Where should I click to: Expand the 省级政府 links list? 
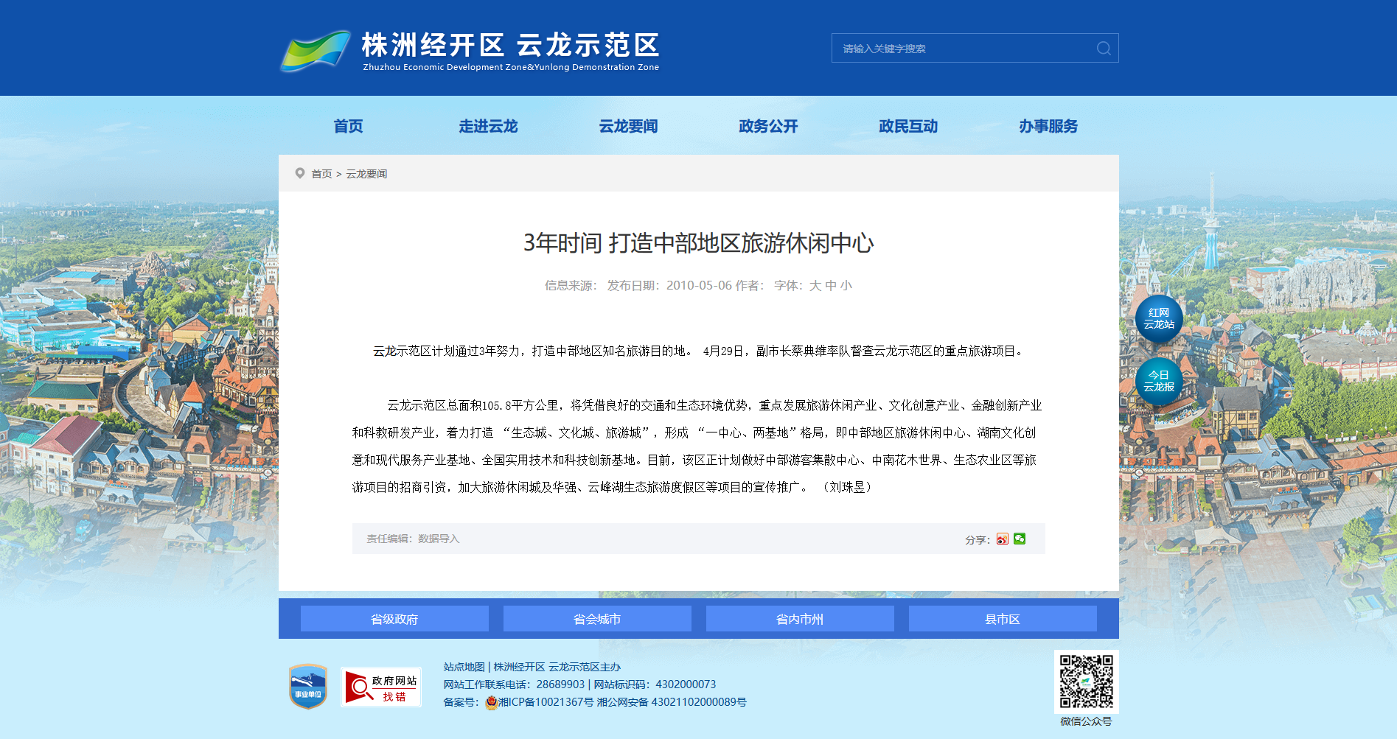[394, 619]
